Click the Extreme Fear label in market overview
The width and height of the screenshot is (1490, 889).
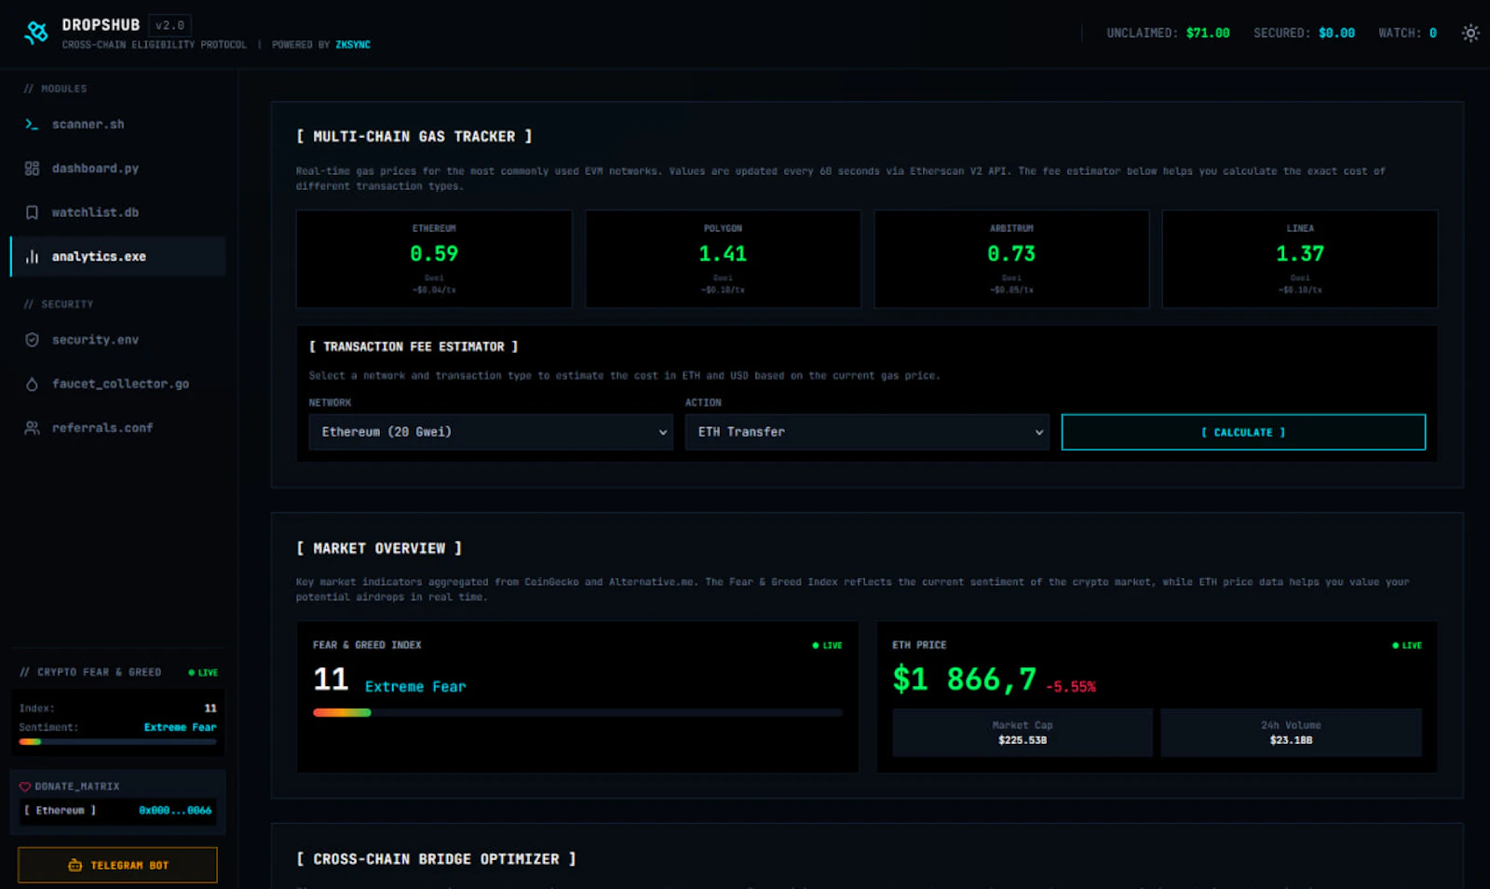coord(415,686)
